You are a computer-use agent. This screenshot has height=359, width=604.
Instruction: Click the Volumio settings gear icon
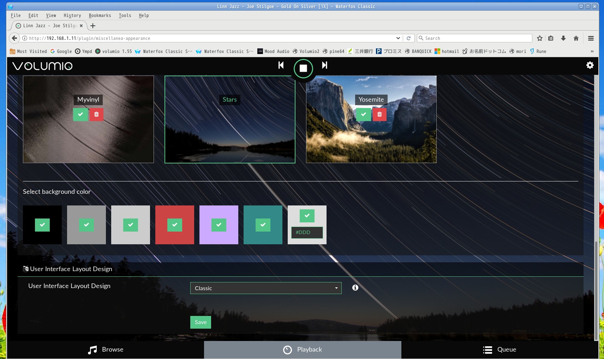[x=590, y=65]
